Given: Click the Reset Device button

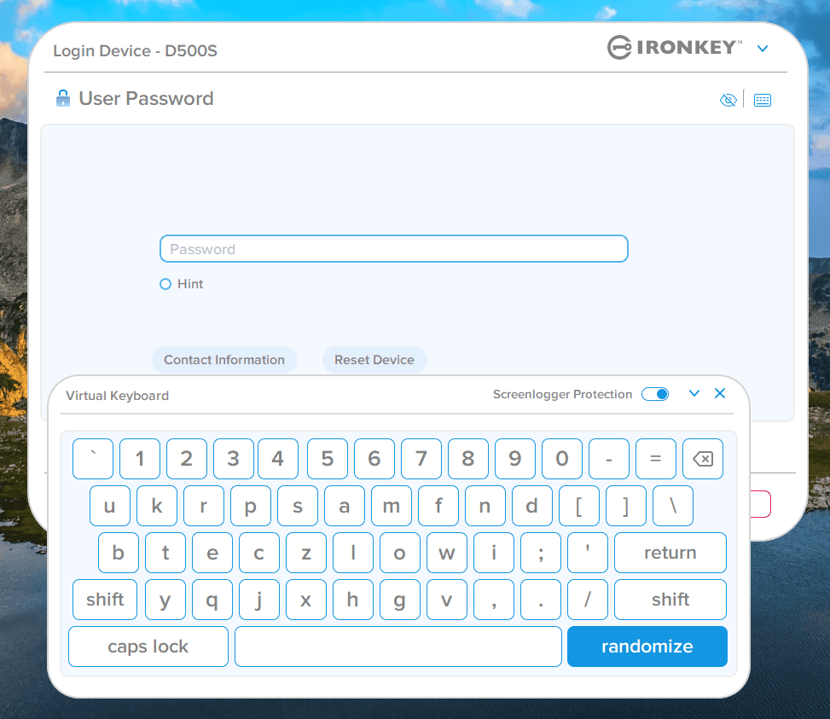Looking at the screenshot, I should click(374, 360).
